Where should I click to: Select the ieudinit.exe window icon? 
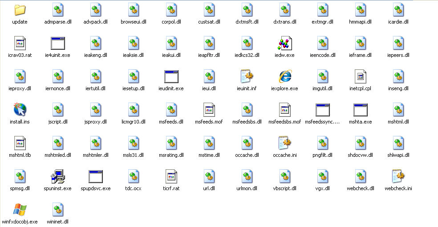click(x=171, y=76)
